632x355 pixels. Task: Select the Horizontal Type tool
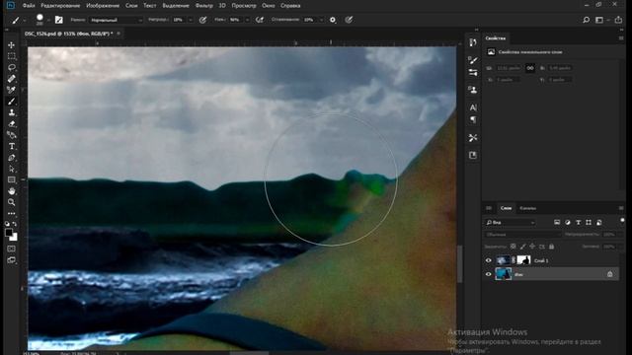pyautogui.click(x=11, y=146)
